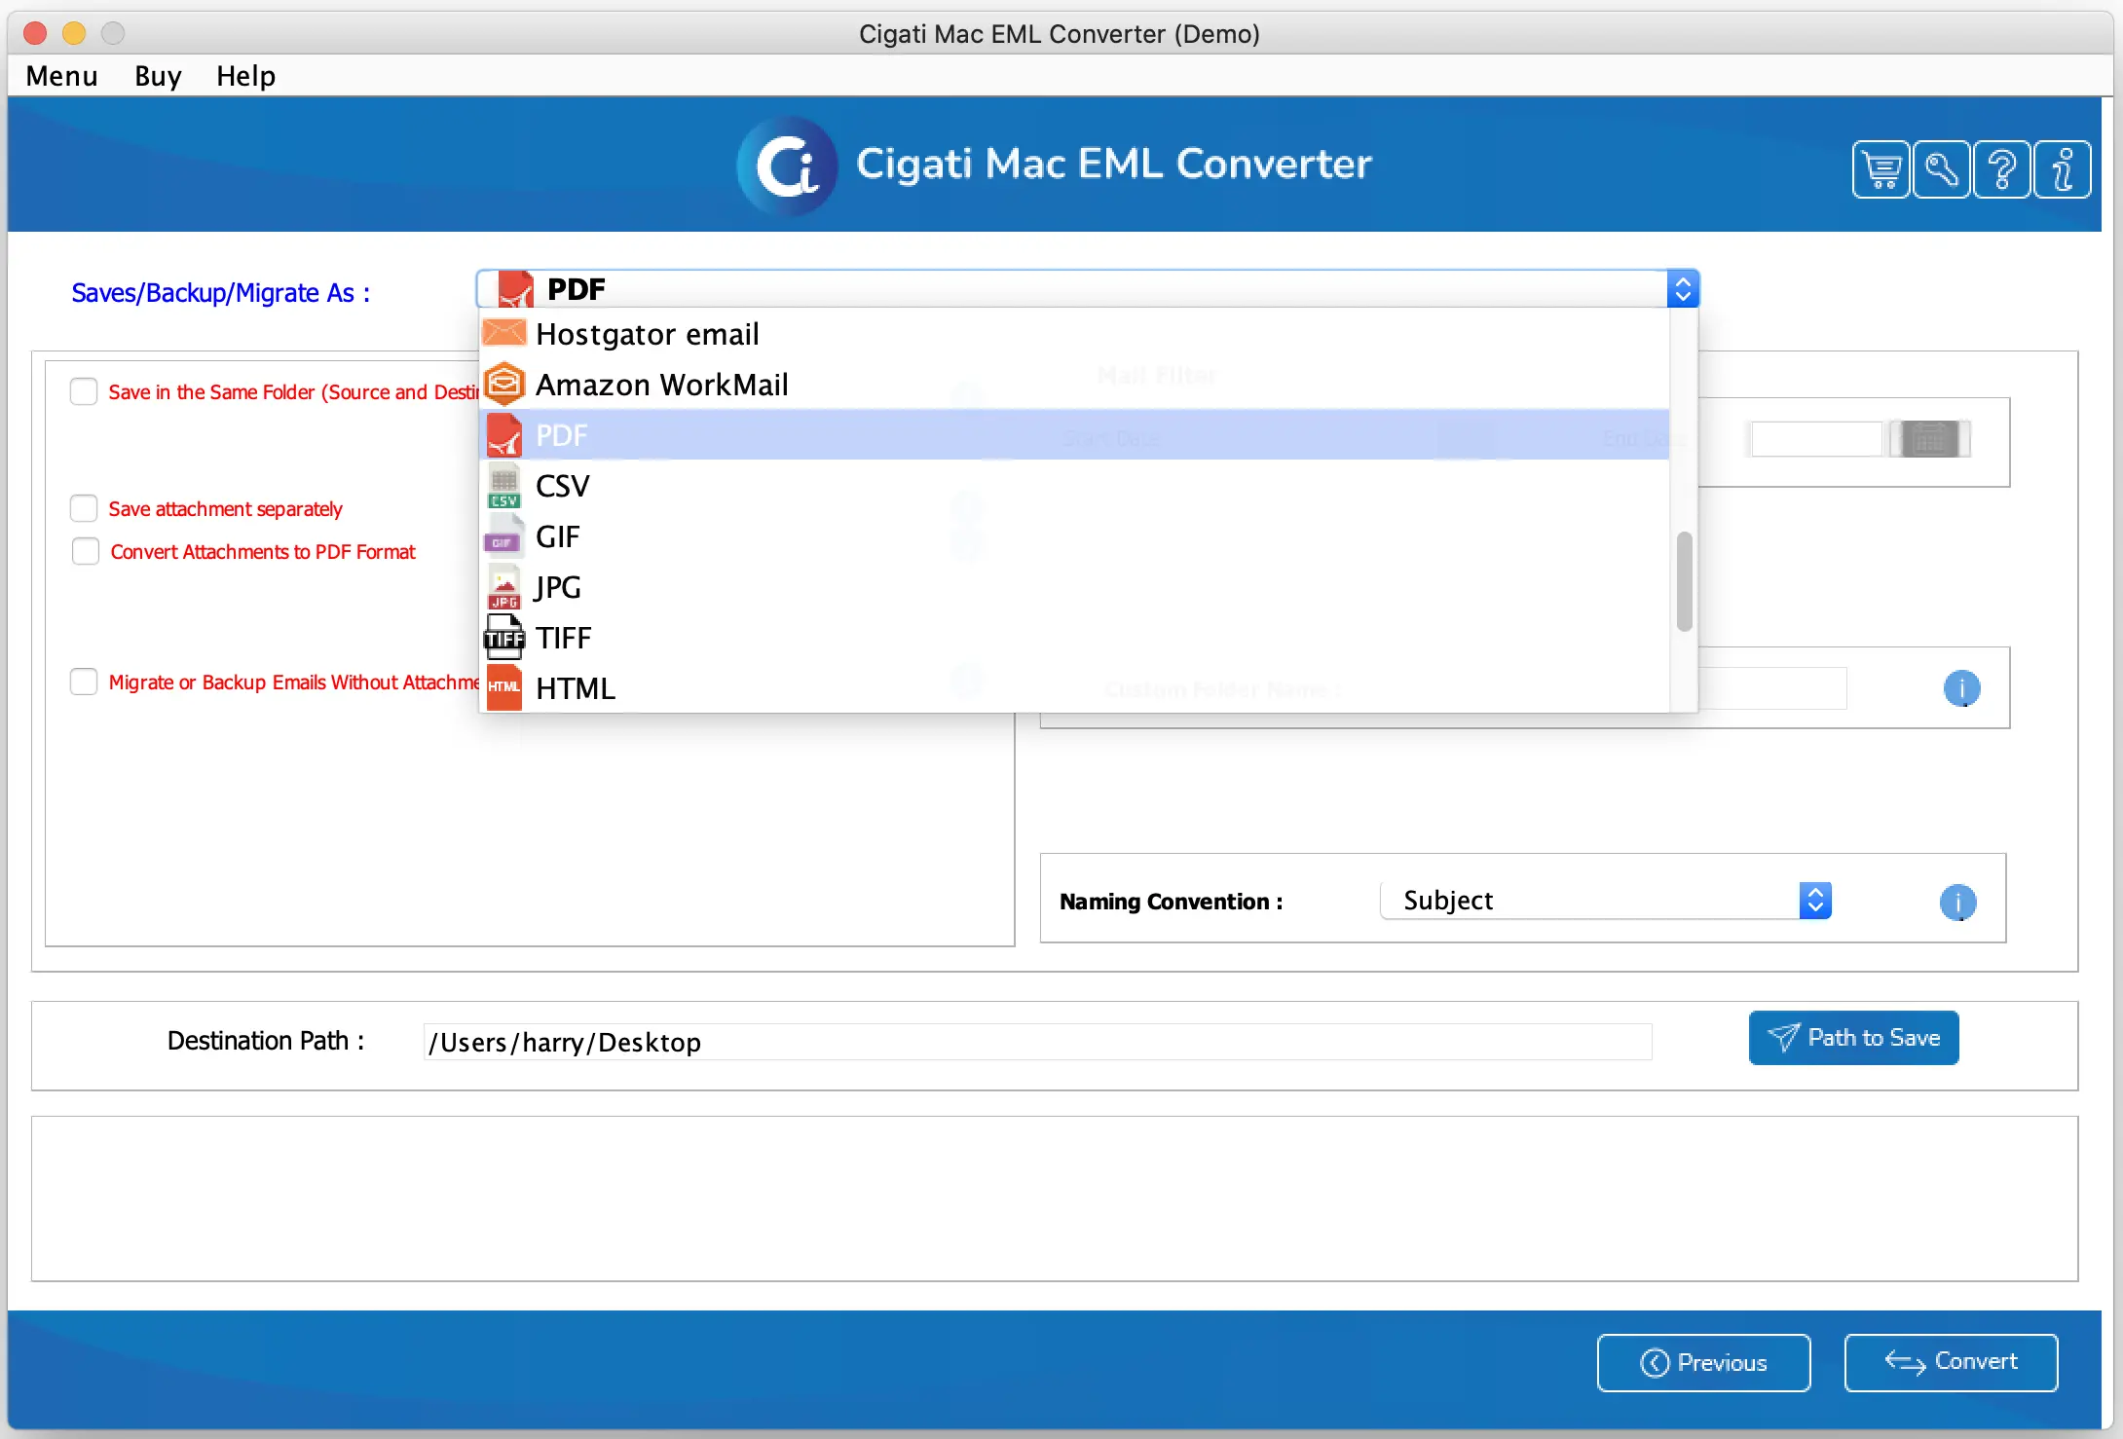Click the HTML file icon
2123x1439 pixels.
pos(503,687)
